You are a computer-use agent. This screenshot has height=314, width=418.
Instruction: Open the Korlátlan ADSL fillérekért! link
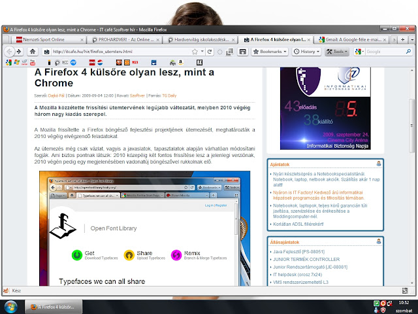[298, 224]
